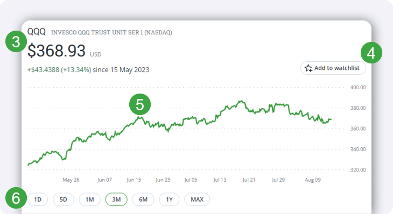Add QQQ to watchlist

[x=333, y=68]
